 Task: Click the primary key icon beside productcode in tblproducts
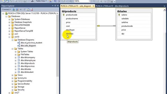point(64,15)
